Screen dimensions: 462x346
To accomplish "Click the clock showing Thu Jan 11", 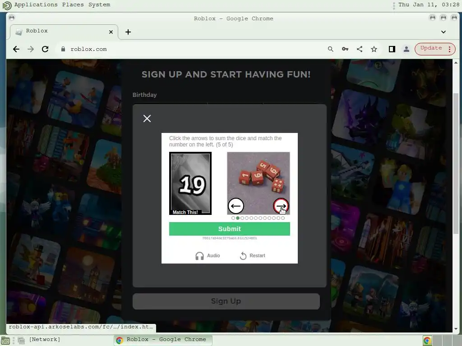I will 429,5.
